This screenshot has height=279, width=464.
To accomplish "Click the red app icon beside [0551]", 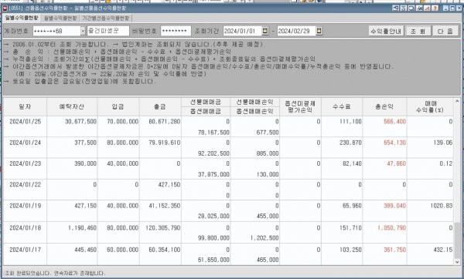I will coord(5,8).
